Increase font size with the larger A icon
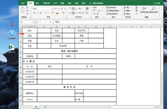Viewport: 167px width, 109px height. tap(62, 9)
